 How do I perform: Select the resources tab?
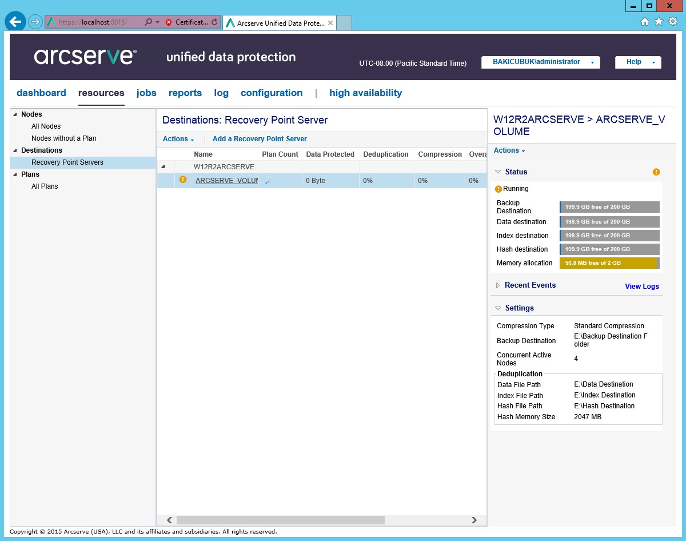101,93
